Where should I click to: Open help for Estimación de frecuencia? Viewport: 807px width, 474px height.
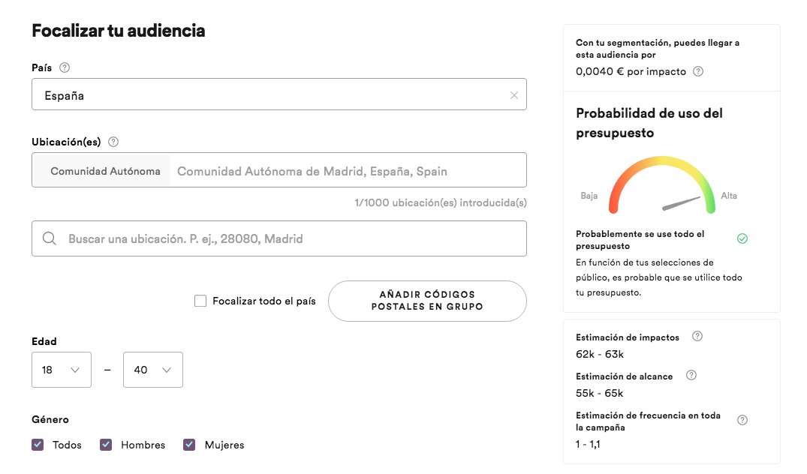pos(742,420)
